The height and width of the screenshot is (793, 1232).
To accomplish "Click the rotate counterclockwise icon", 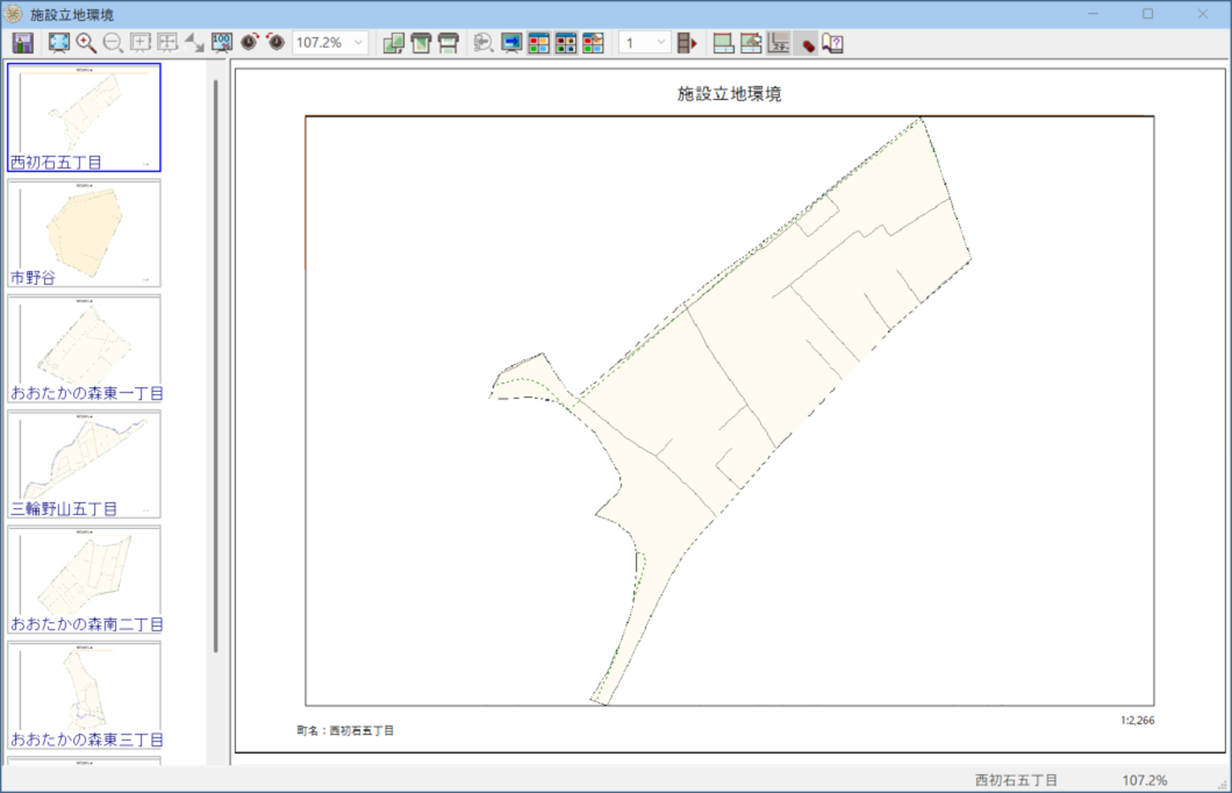I will click(276, 43).
